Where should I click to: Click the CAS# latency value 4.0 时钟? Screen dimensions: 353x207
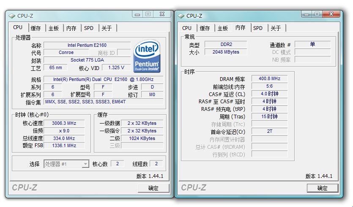click(269, 94)
